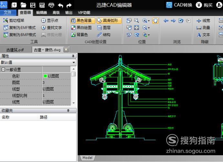Open 查找文字 search tool
Viewport: 223px width, 162px height.
(52, 28)
